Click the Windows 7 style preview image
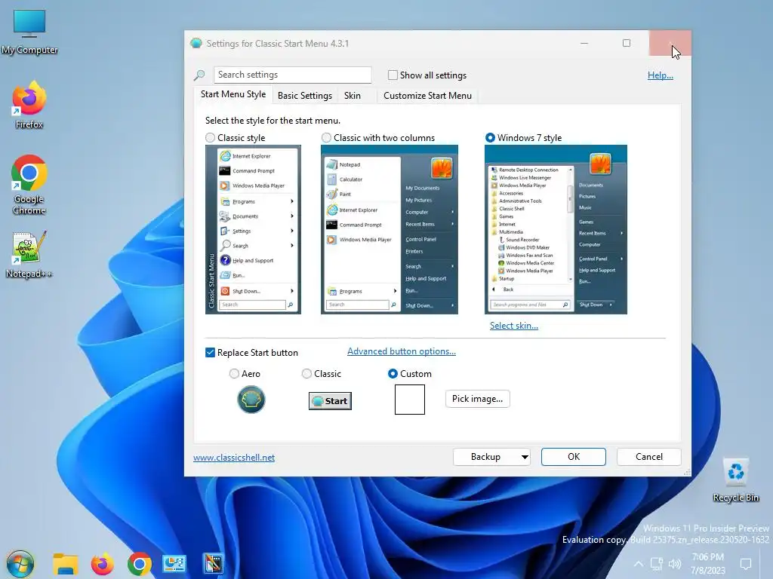Viewport: 773px width, 579px height. coord(556,229)
